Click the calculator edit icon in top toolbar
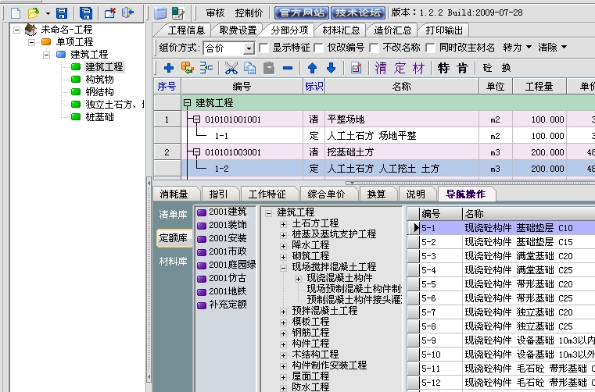Image resolution: width=595 pixels, height=392 pixels. coord(178,13)
